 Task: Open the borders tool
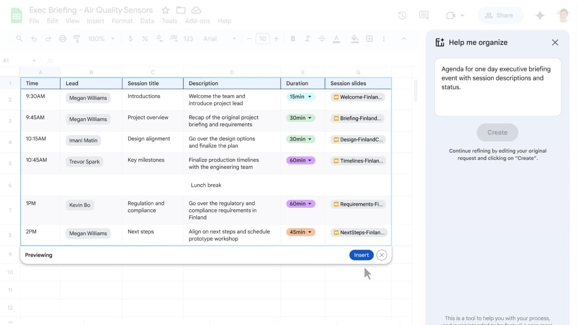coord(369,39)
